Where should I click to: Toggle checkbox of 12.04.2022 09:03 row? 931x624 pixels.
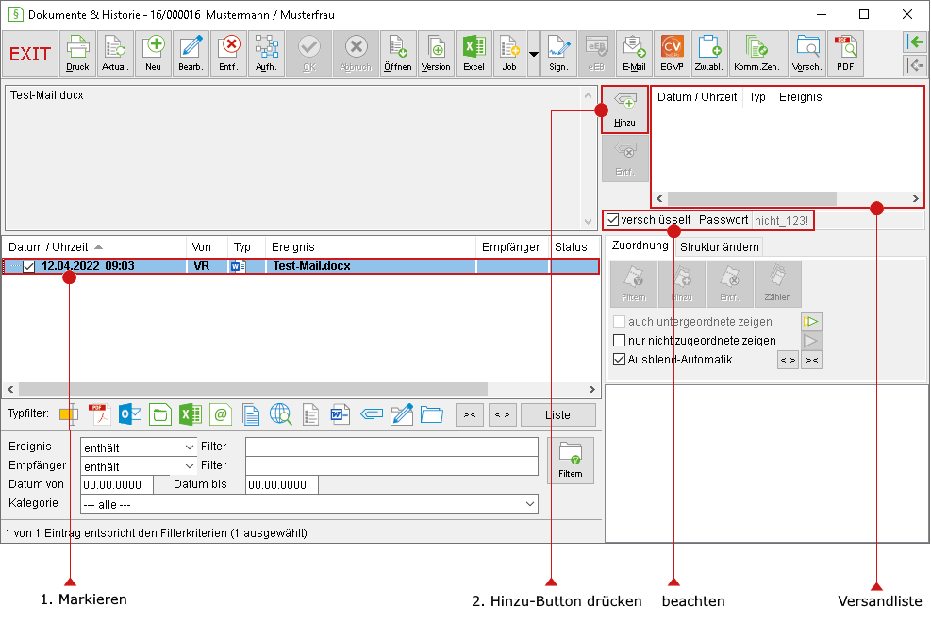pyautogui.click(x=28, y=267)
